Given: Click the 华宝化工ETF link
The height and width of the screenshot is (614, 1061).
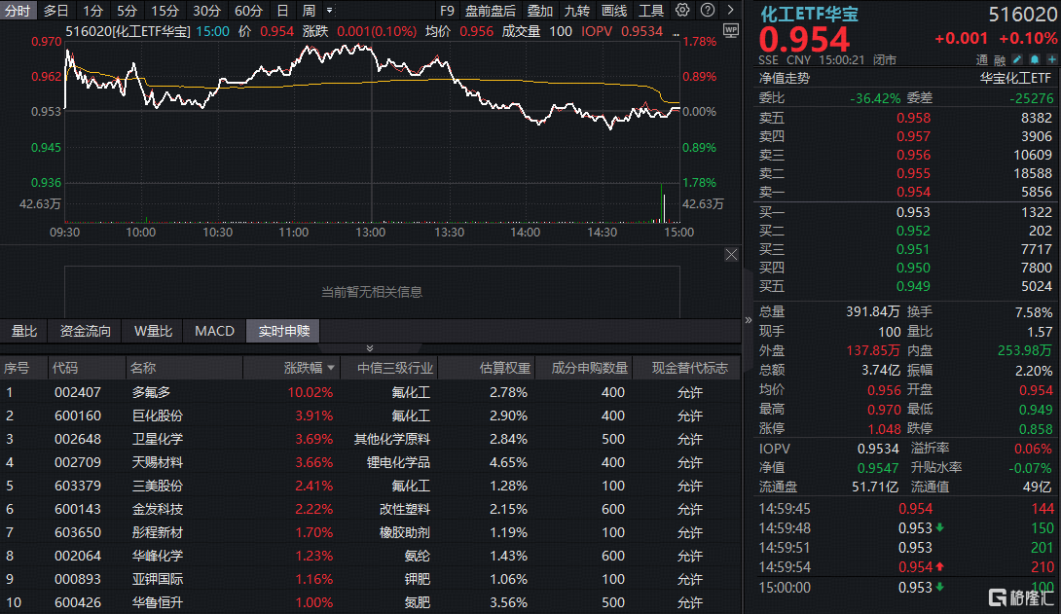Looking at the screenshot, I should (x=1015, y=79).
